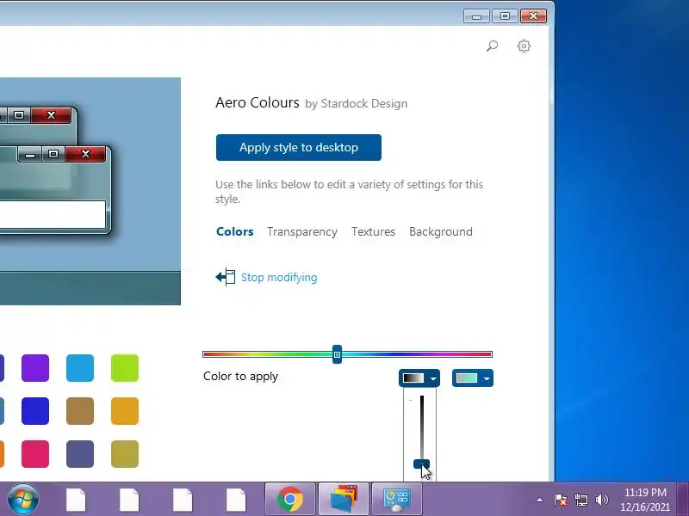Open settings via the gear icon
This screenshot has height=516, width=689.
pyautogui.click(x=524, y=46)
